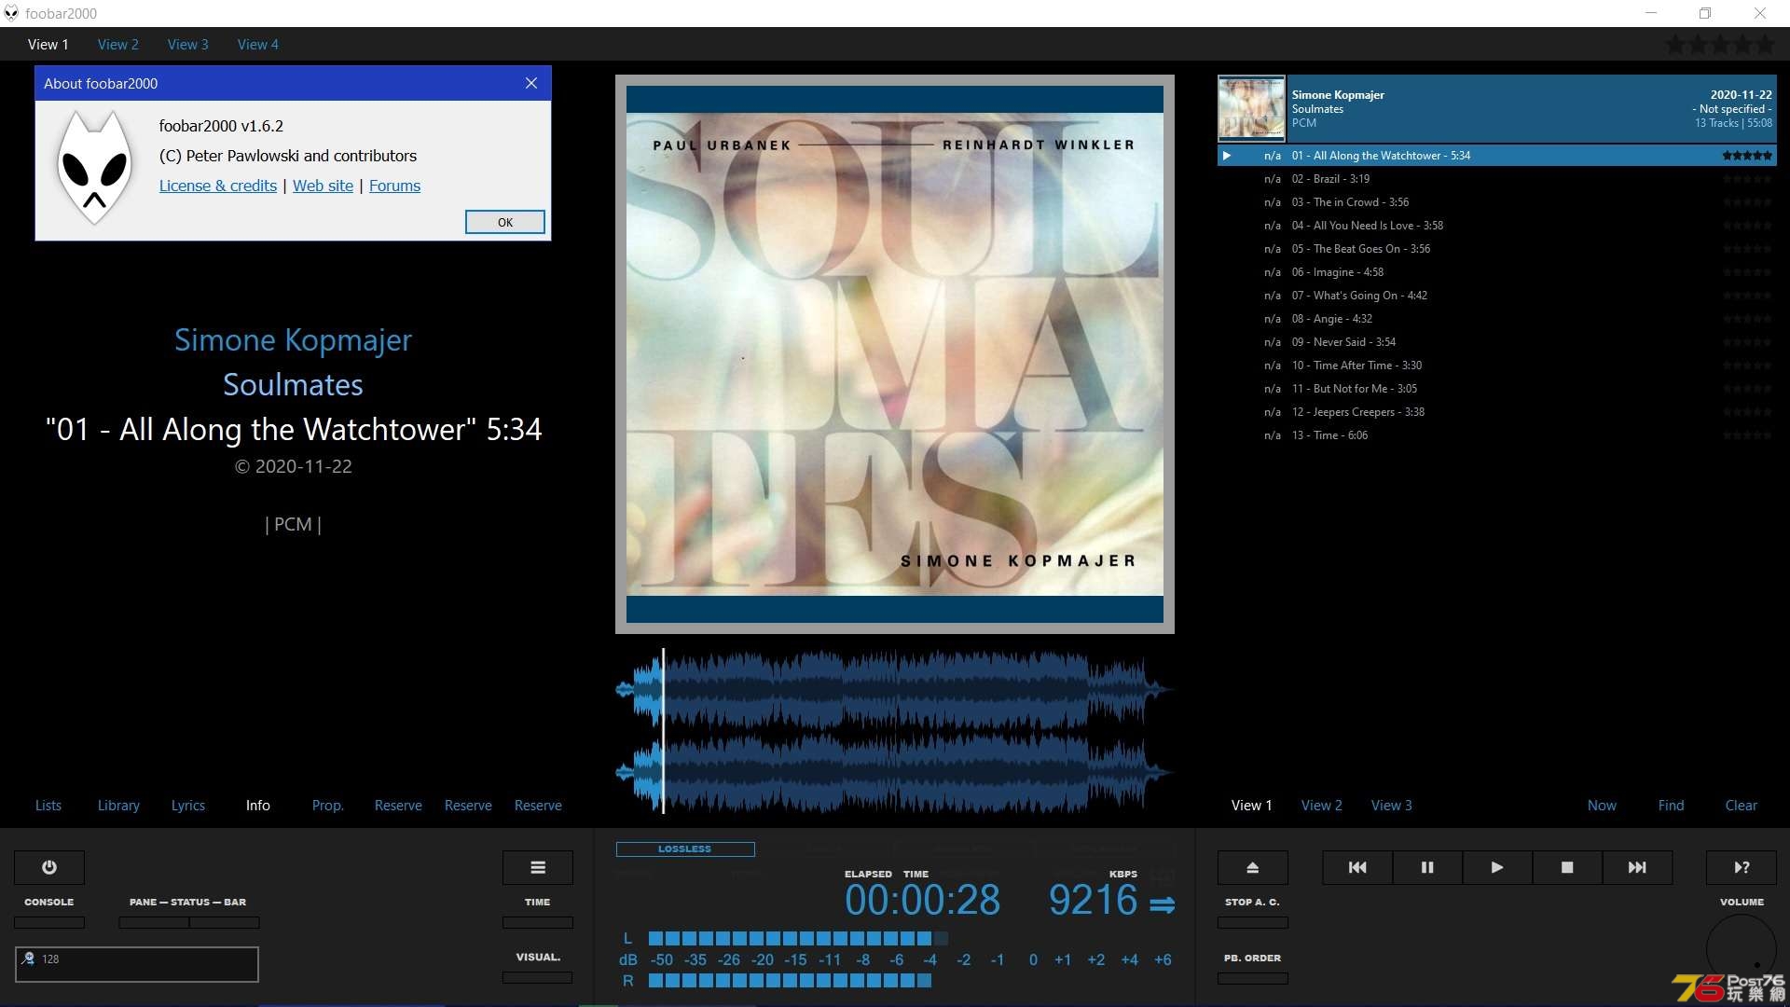The height and width of the screenshot is (1007, 1790).
Task: Click the search input field showing 128
Action: [137, 964]
